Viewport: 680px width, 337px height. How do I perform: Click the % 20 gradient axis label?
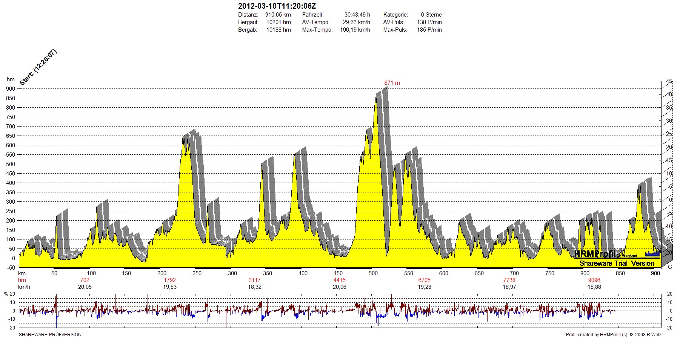point(9,294)
